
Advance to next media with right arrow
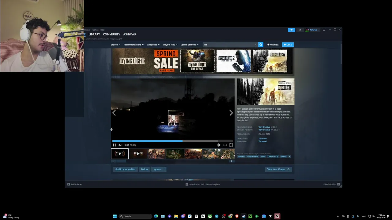click(x=231, y=113)
